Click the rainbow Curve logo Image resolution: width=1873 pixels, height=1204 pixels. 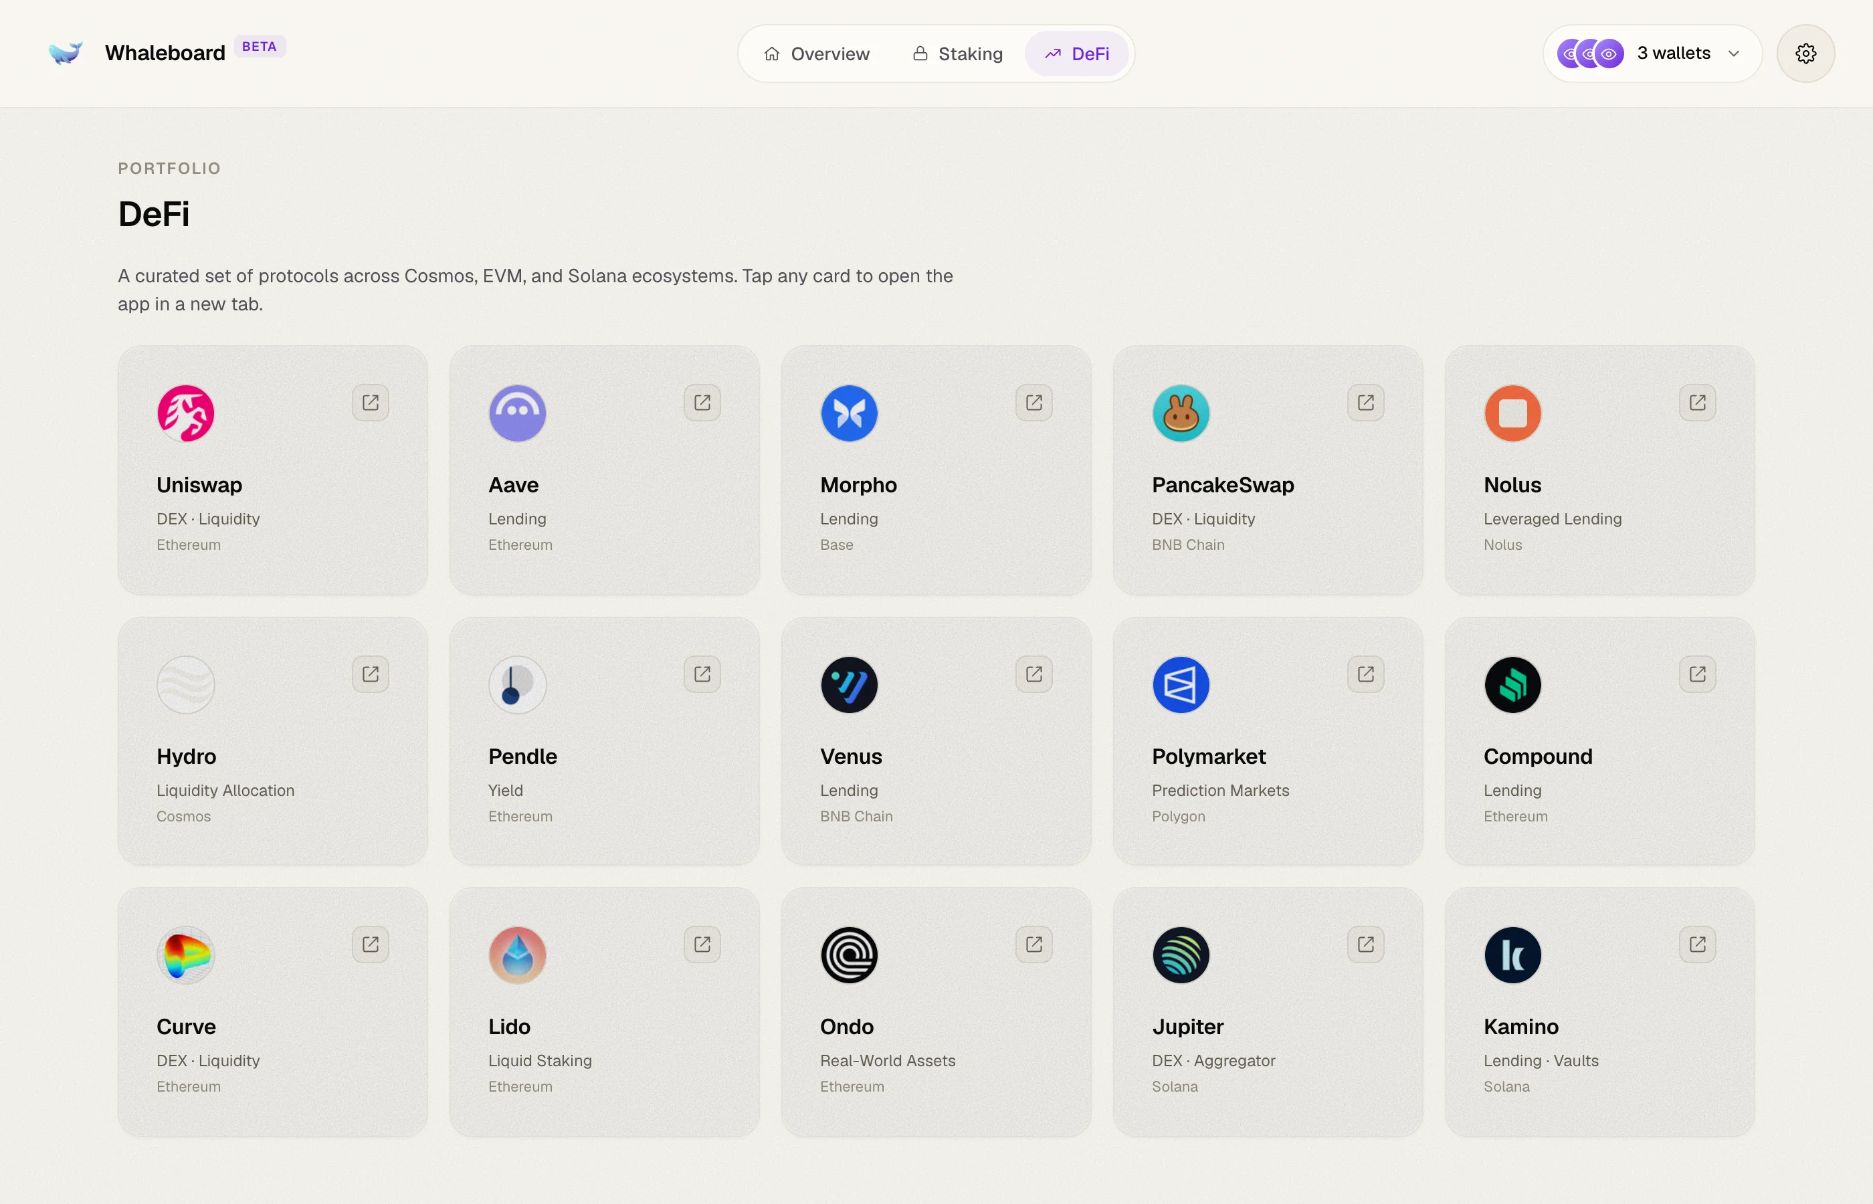click(186, 955)
